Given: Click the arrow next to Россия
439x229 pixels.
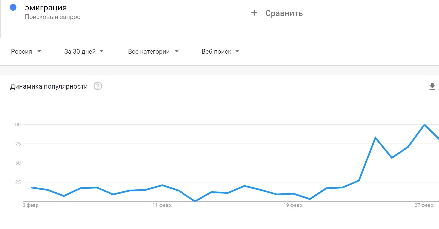Looking at the screenshot, I should [39, 51].
